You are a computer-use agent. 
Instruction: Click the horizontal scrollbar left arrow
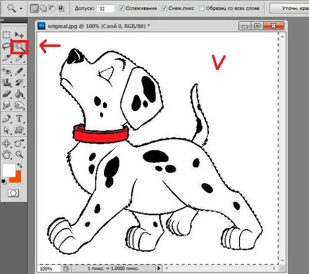(167, 268)
